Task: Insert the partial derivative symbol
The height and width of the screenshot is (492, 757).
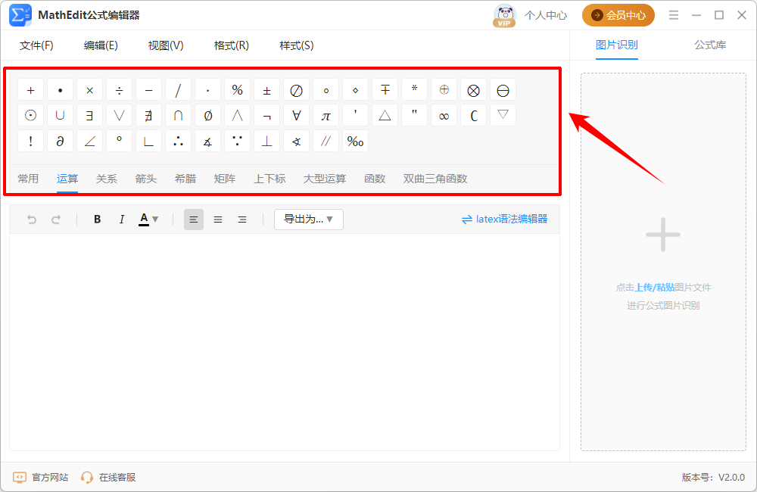Action: point(60,141)
